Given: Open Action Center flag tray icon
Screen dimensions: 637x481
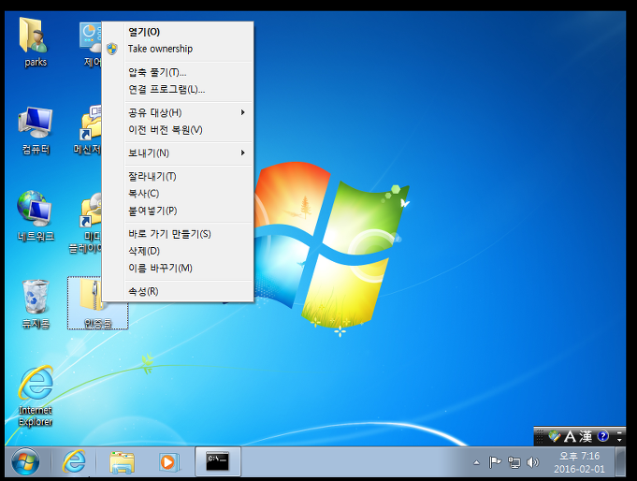Looking at the screenshot, I should 495,462.
